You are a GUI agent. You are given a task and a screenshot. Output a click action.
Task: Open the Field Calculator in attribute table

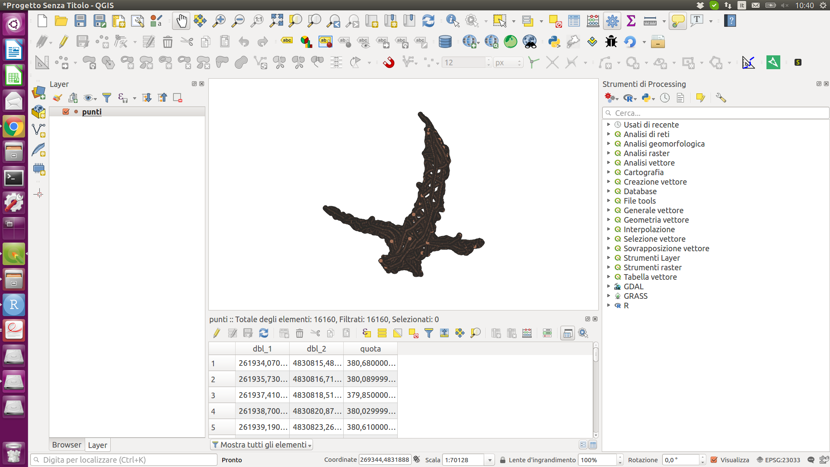coord(527,333)
